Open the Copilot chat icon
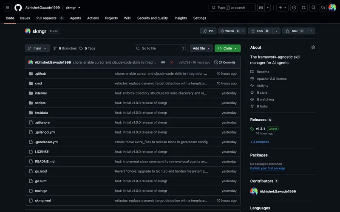This screenshot has width=340, height=212. coord(261,8)
